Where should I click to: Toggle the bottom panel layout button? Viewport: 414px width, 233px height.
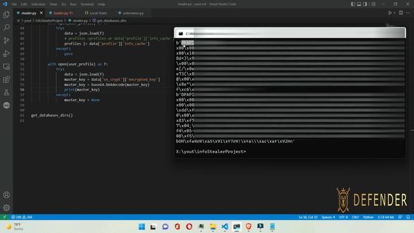point(359,4)
